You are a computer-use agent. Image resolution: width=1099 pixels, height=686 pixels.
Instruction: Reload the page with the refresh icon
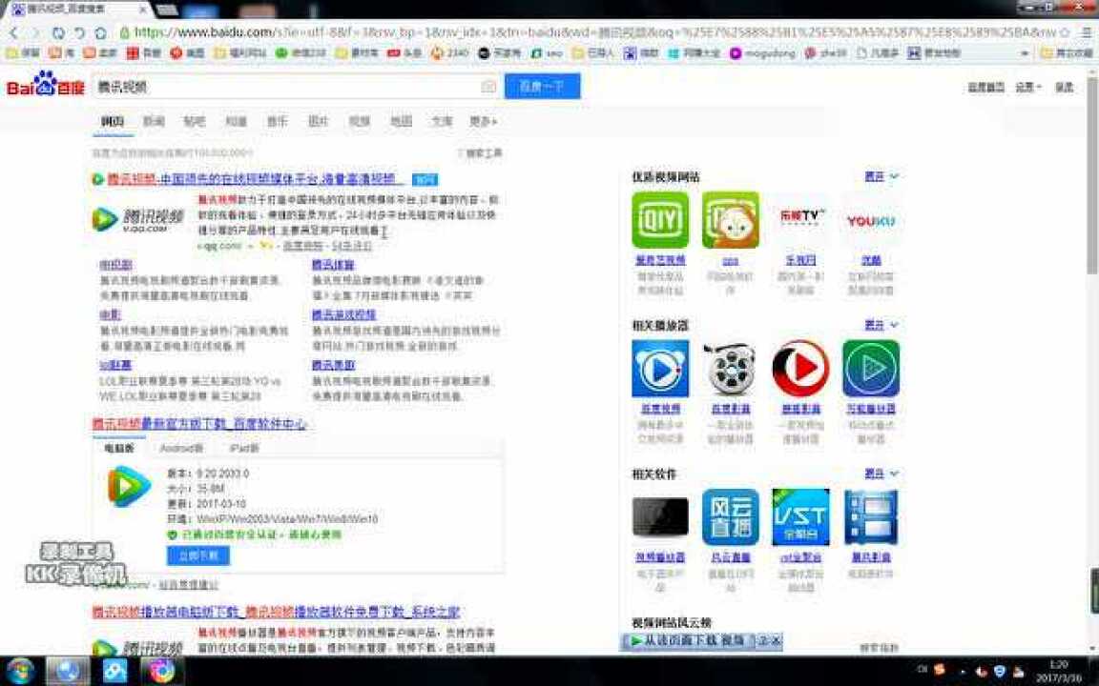coord(58,33)
